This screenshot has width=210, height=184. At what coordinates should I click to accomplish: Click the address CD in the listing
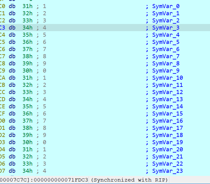2,99
